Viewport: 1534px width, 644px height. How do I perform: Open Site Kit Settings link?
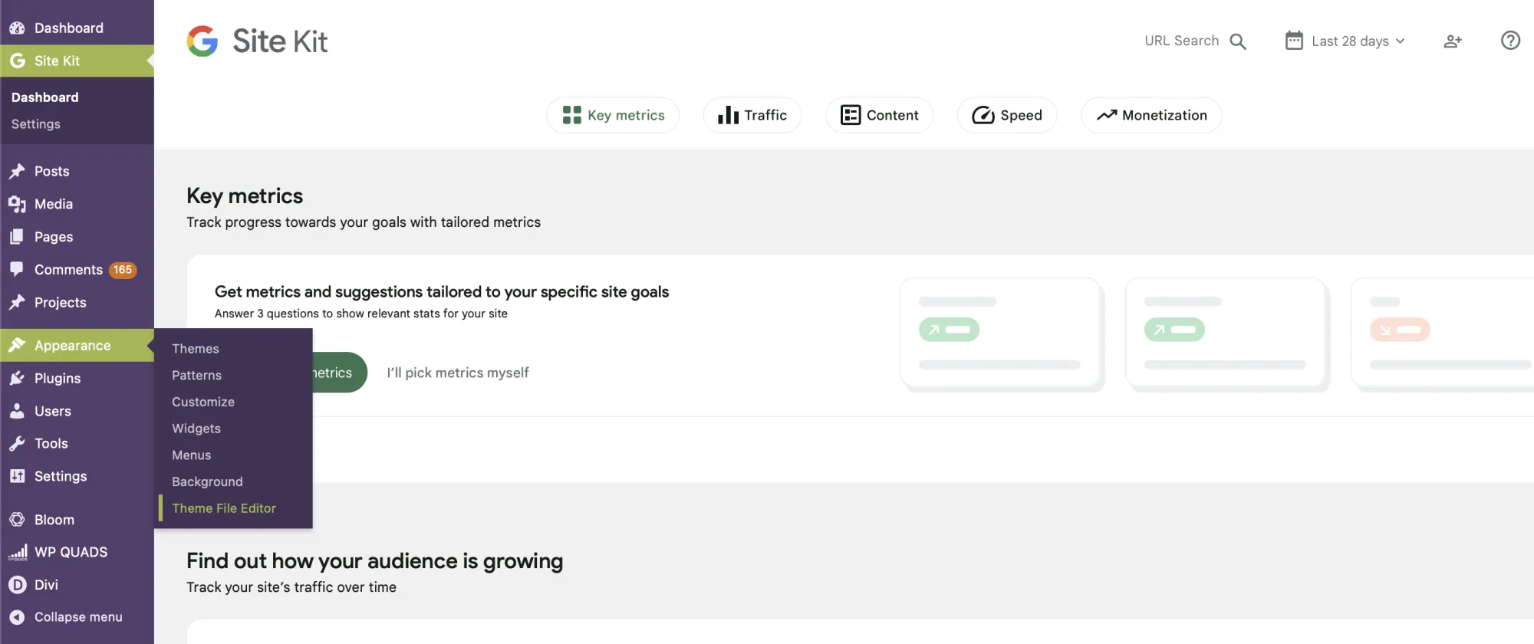(35, 123)
